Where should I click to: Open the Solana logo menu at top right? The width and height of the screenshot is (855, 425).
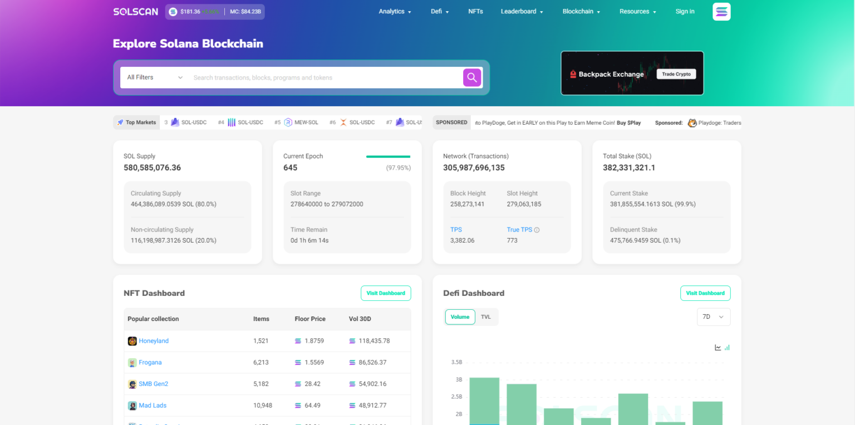point(721,12)
